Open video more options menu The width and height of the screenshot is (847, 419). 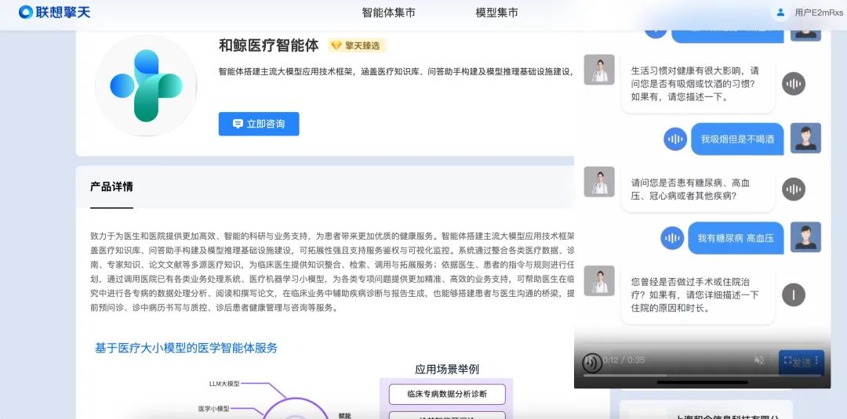coord(816,359)
